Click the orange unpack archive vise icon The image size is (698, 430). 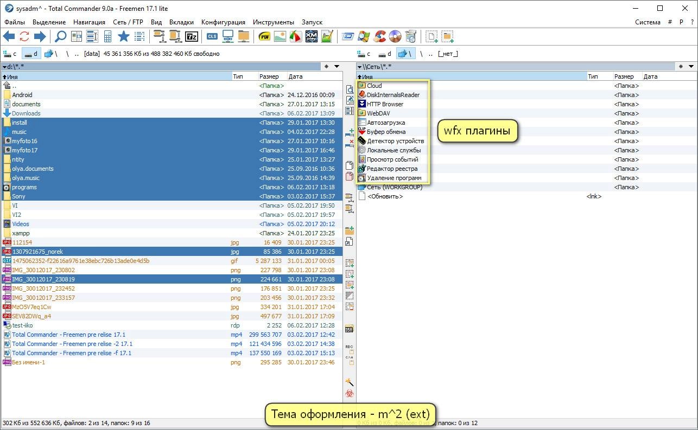click(175, 37)
